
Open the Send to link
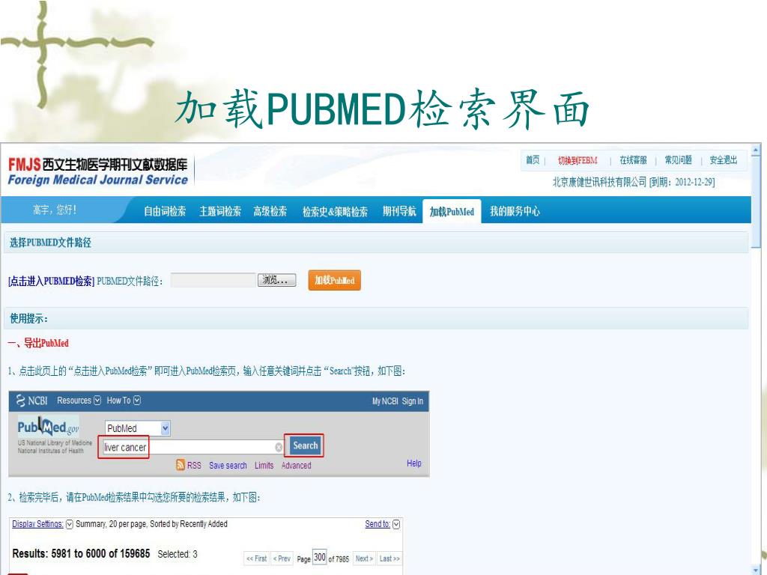coord(378,523)
